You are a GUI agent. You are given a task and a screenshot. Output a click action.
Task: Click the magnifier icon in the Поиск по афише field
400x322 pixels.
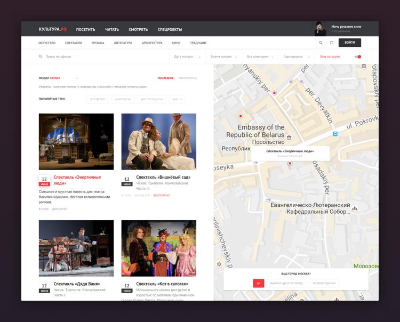point(41,57)
